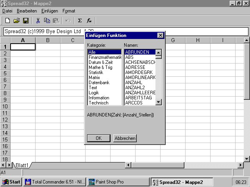The width and height of the screenshot is (250, 187).
Task: Open the Einfügen menu
Action: tap(50, 11)
